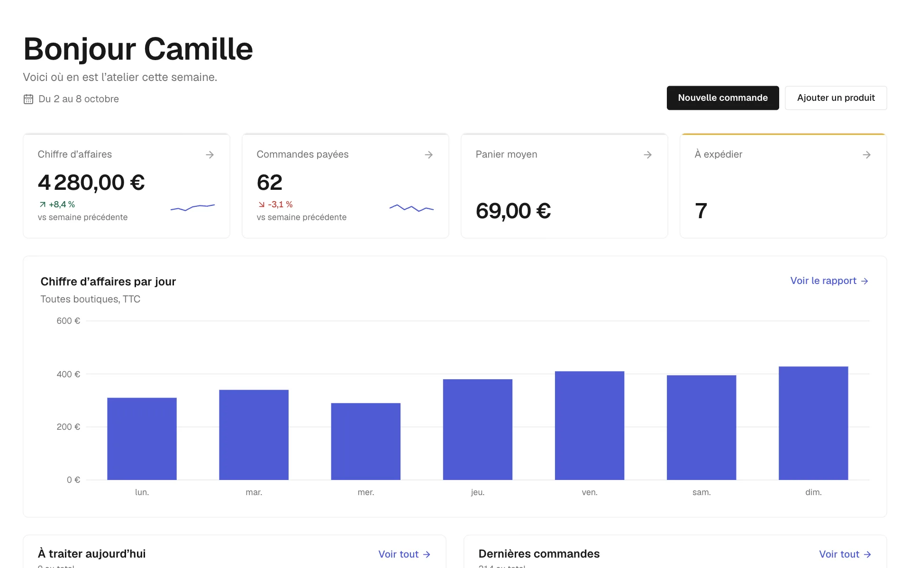Click Ajouter un produit button
This screenshot has width=910, height=568.
coord(836,98)
